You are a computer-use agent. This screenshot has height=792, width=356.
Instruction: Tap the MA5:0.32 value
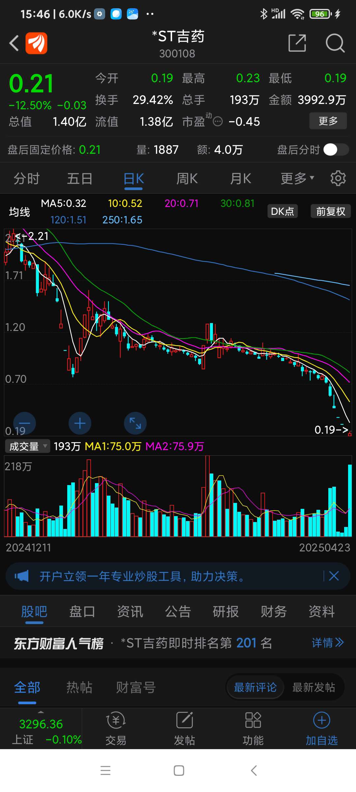point(64,203)
